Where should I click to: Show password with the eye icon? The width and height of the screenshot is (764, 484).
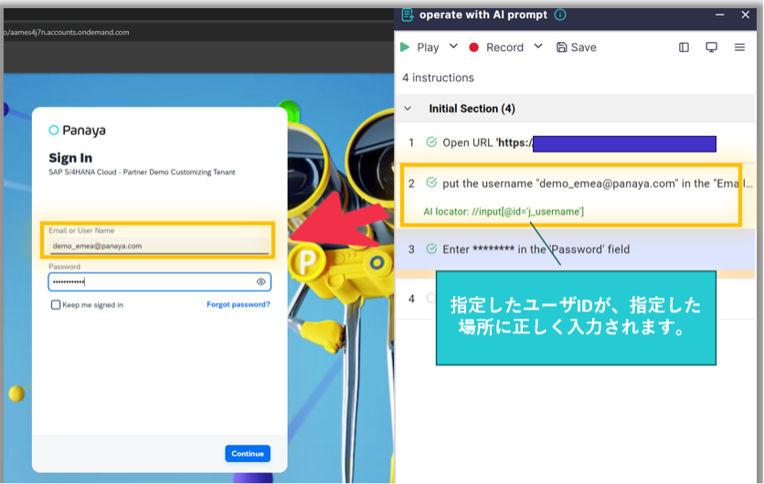coord(261,282)
